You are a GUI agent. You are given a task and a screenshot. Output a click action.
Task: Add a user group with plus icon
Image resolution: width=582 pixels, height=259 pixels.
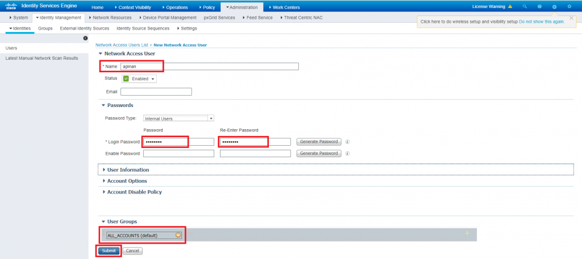pos(467,234)
